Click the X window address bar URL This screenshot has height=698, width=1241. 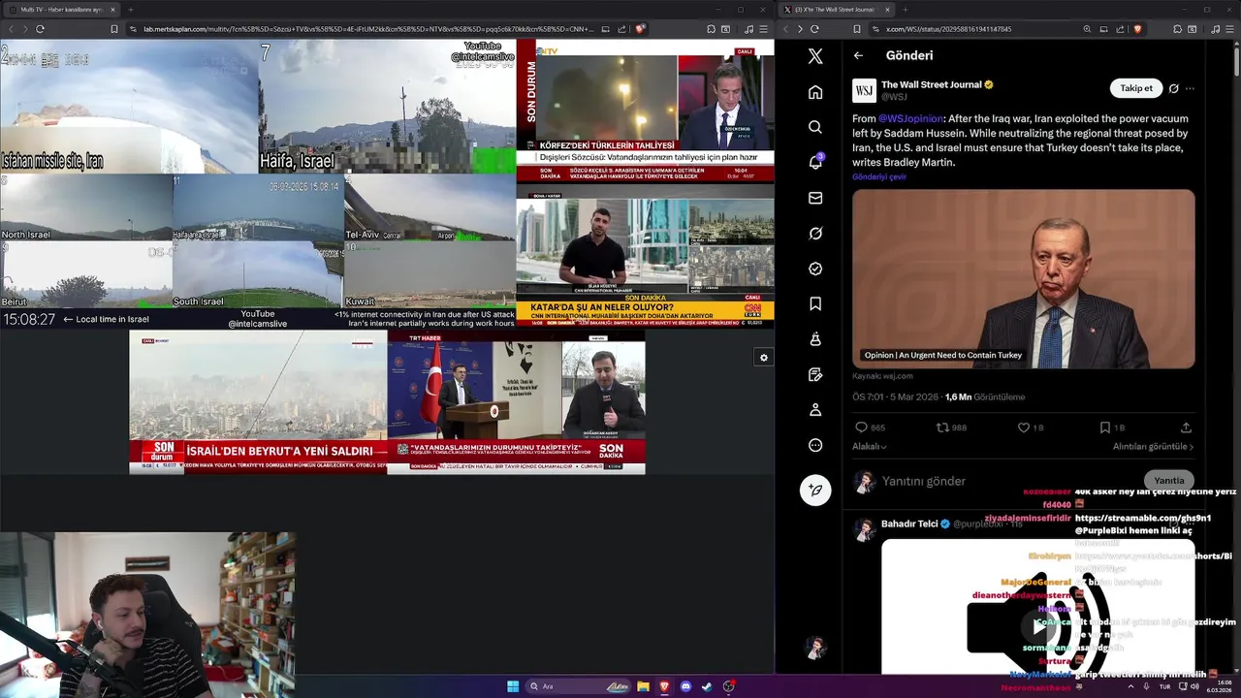coord(949,29)
